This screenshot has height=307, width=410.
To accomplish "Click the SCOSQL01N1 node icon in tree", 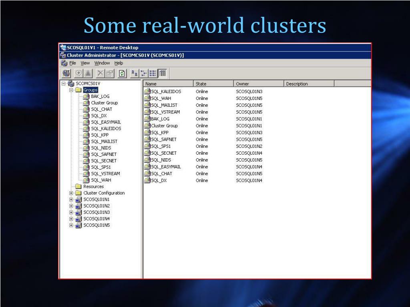I will tap(78, 199).
